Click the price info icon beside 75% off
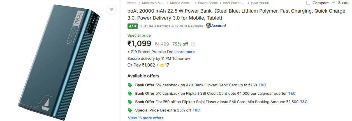Screen dimensions: 352x121 click(193, 44)
